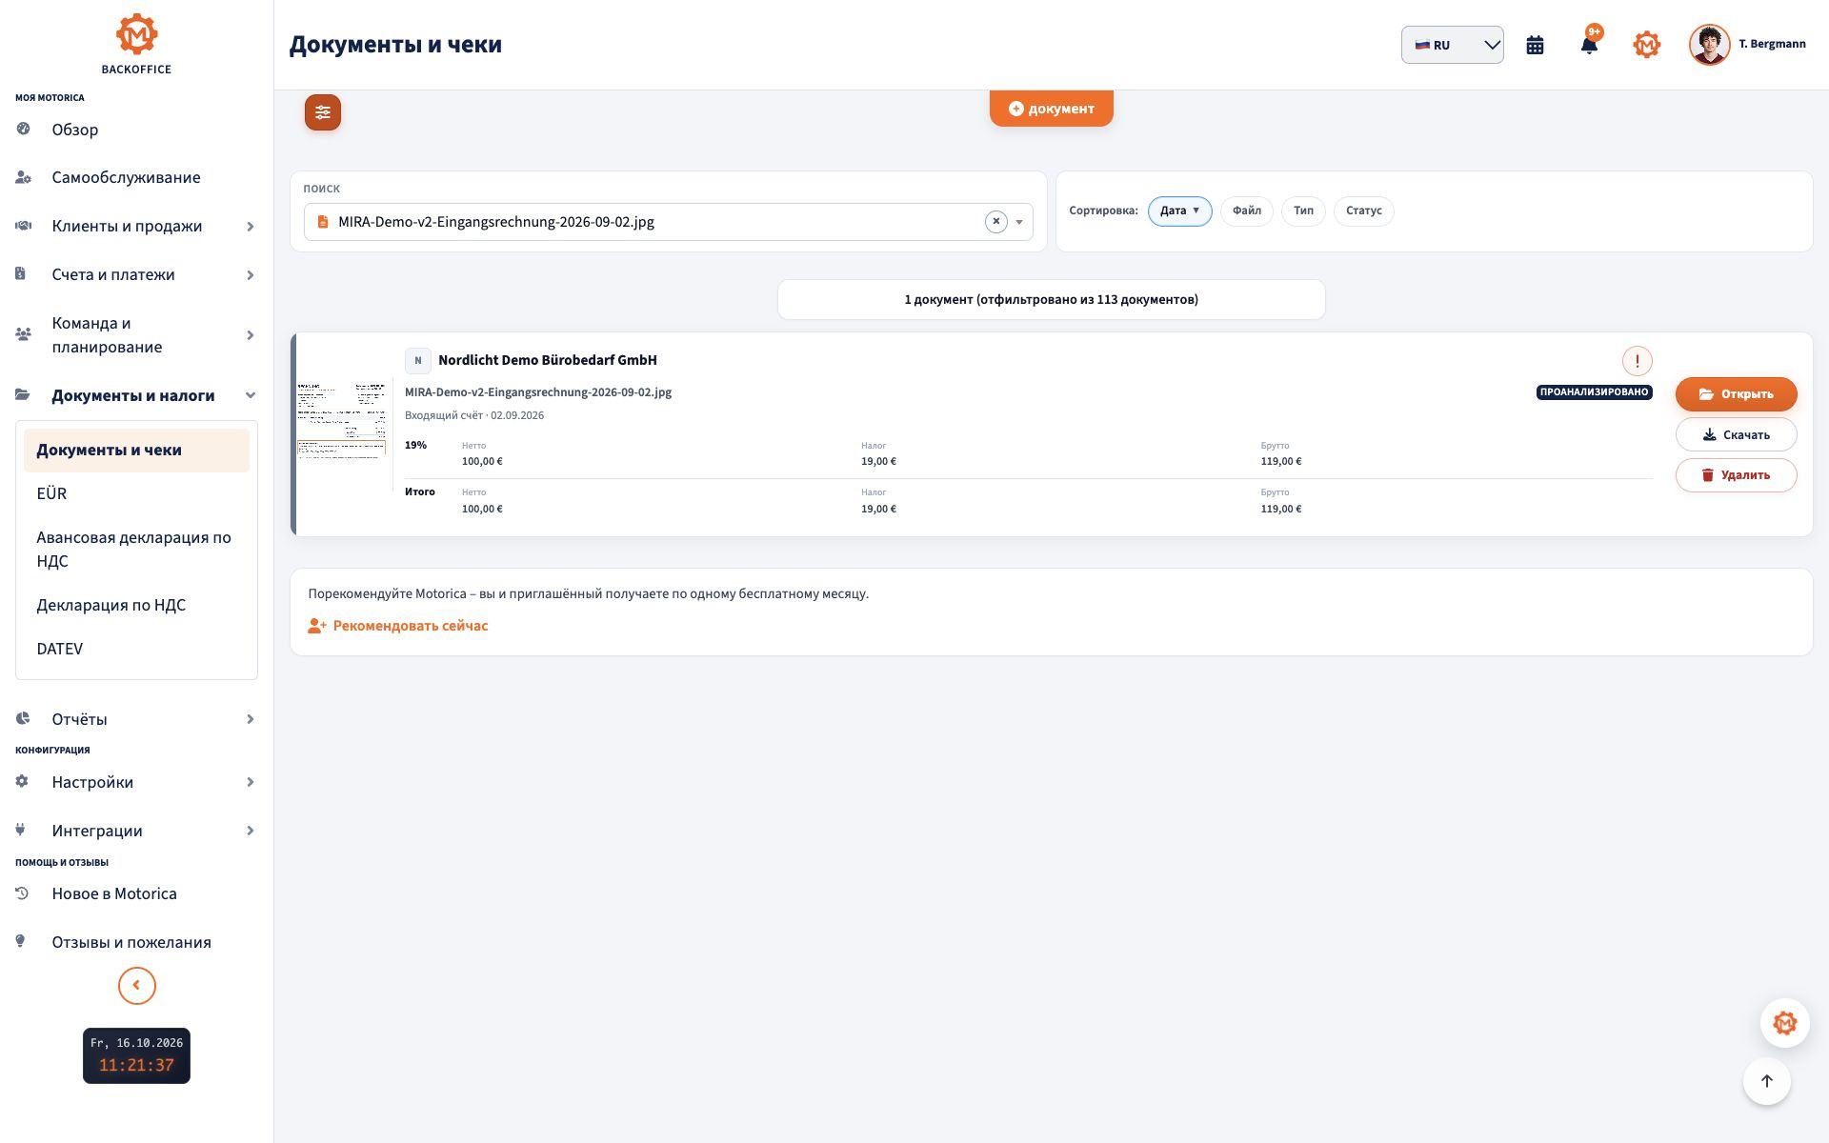This screenshot has width=1829, height=1143.
Task: Expand Клиенты и продажи menu
Action: 136,226
